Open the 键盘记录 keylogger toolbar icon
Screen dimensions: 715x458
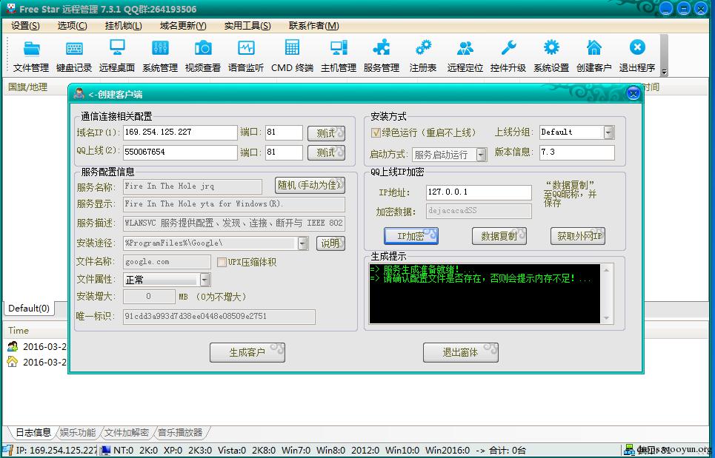coord(74,55)
